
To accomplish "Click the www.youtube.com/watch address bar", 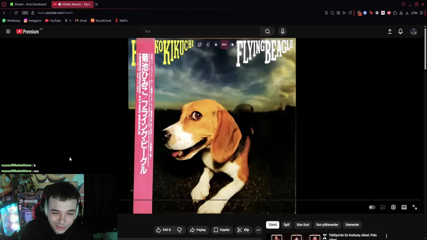I will click(x=55, y=13).
